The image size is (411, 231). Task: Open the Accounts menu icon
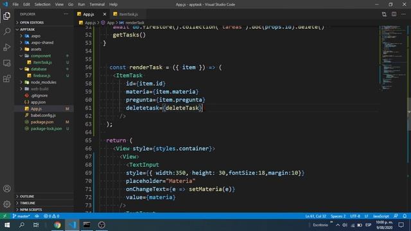coord(7,189)
